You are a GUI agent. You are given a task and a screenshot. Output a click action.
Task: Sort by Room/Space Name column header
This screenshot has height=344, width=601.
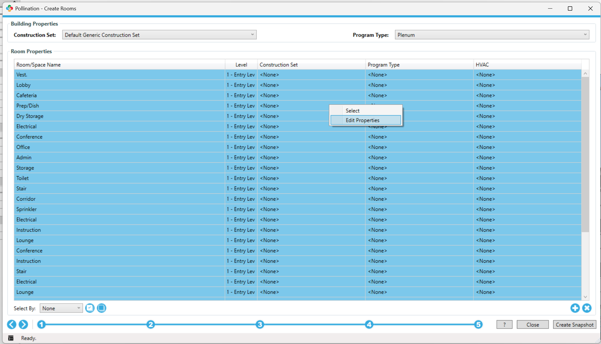pyautogui.click(x=120, y=65)
